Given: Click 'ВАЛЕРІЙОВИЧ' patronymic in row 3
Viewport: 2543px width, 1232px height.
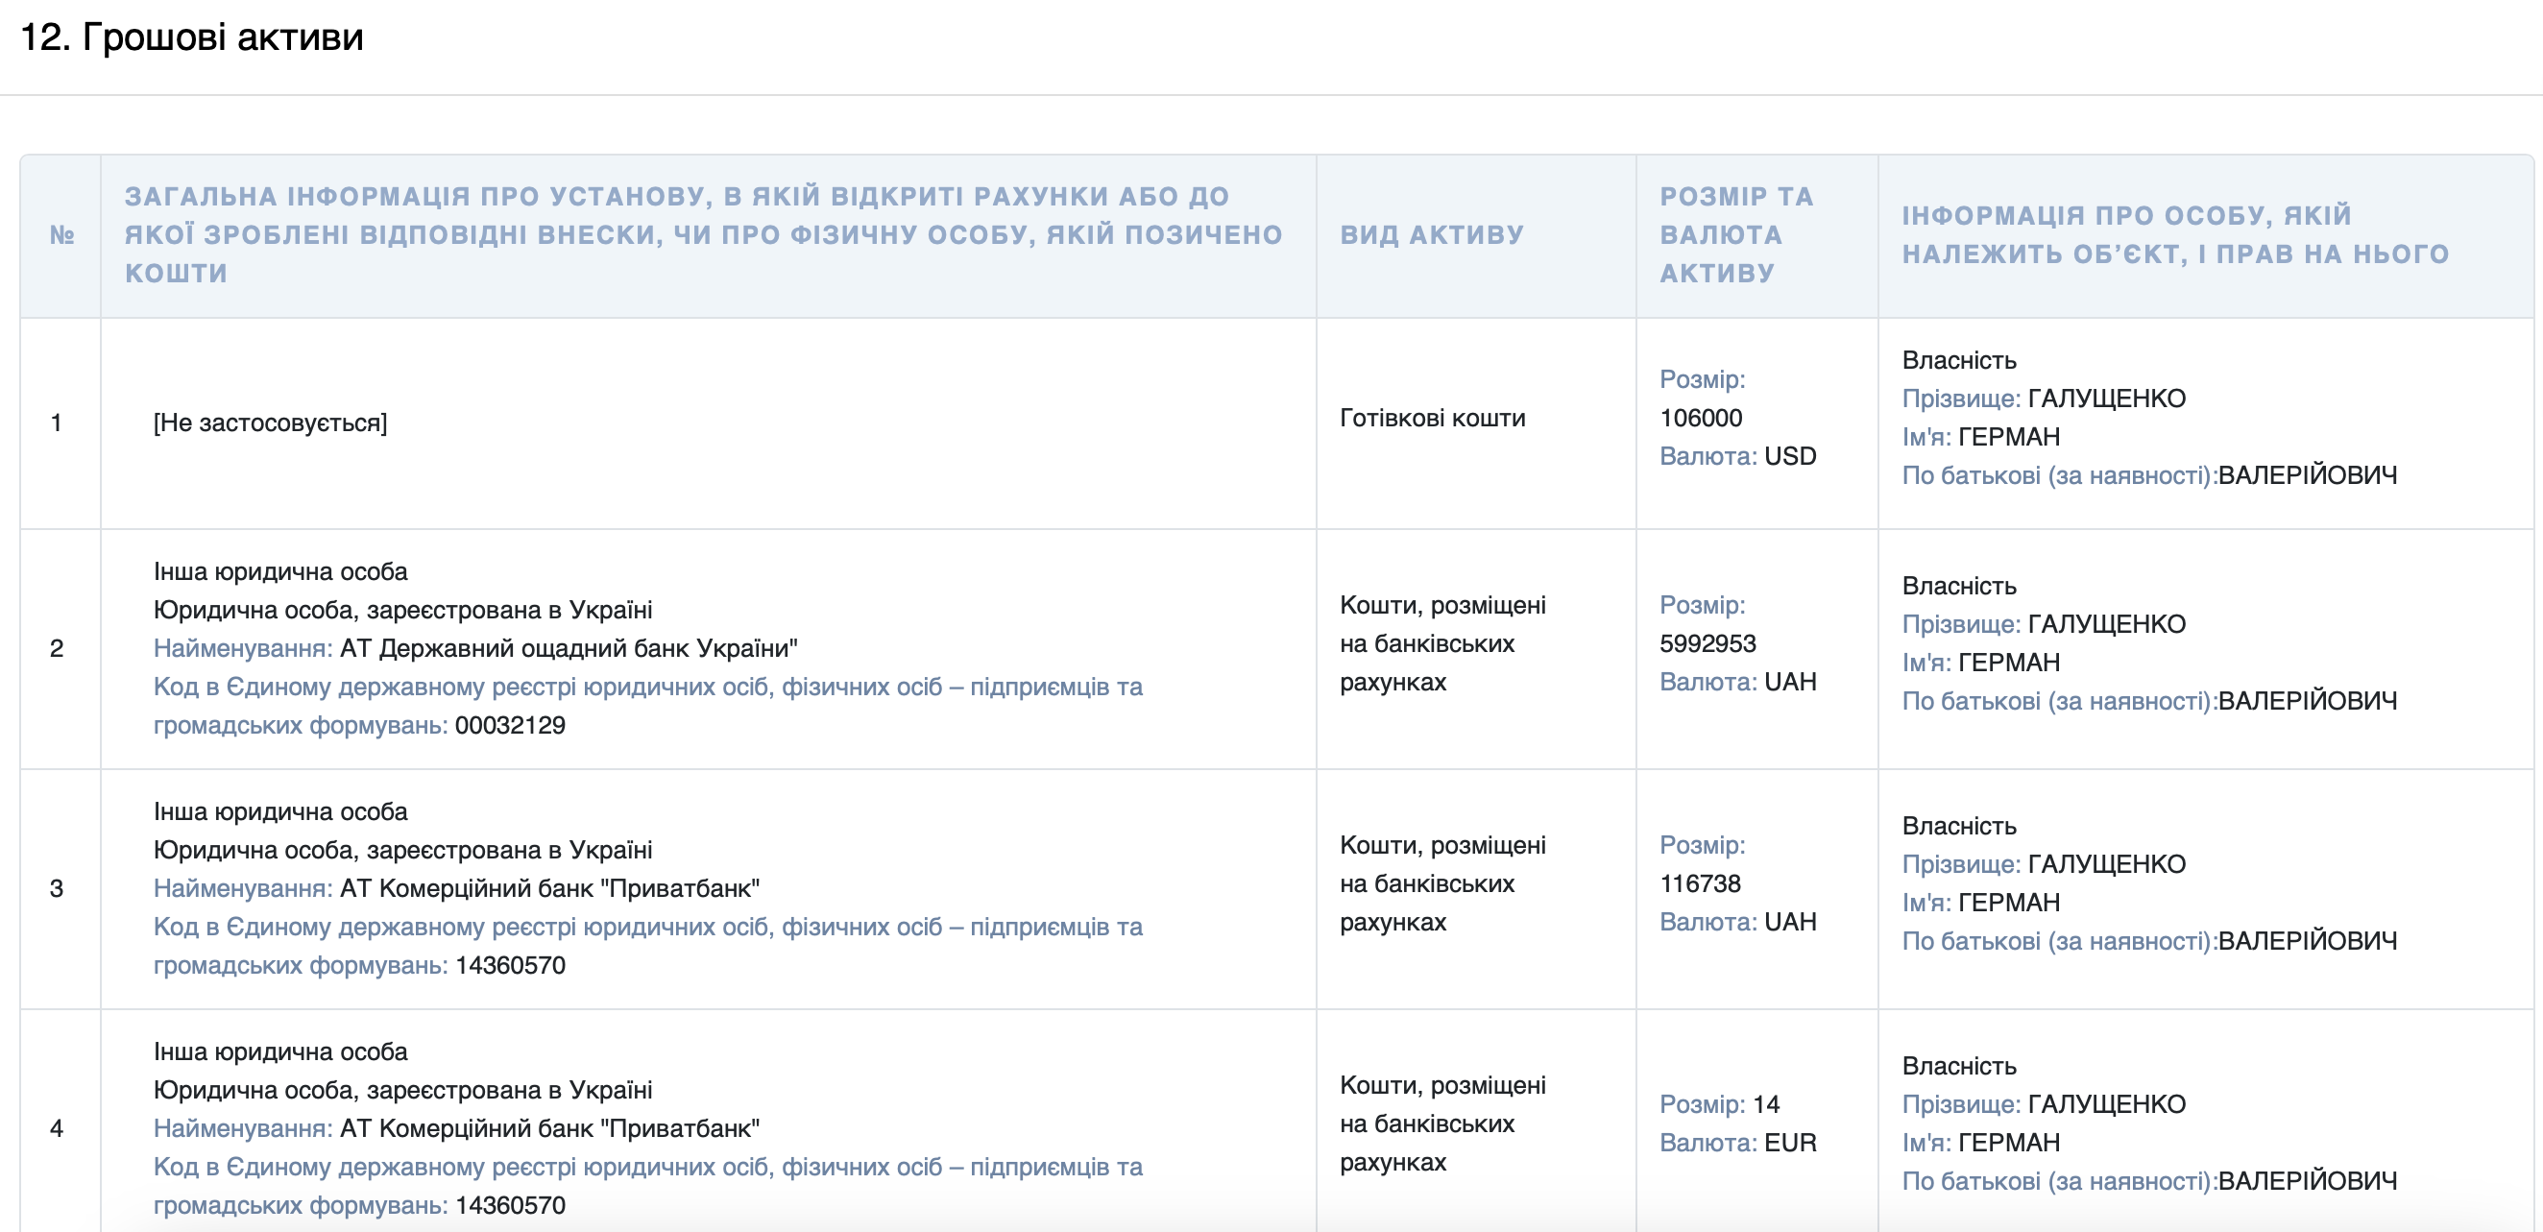Looking at the screenshot, I should pos(2307,942).
